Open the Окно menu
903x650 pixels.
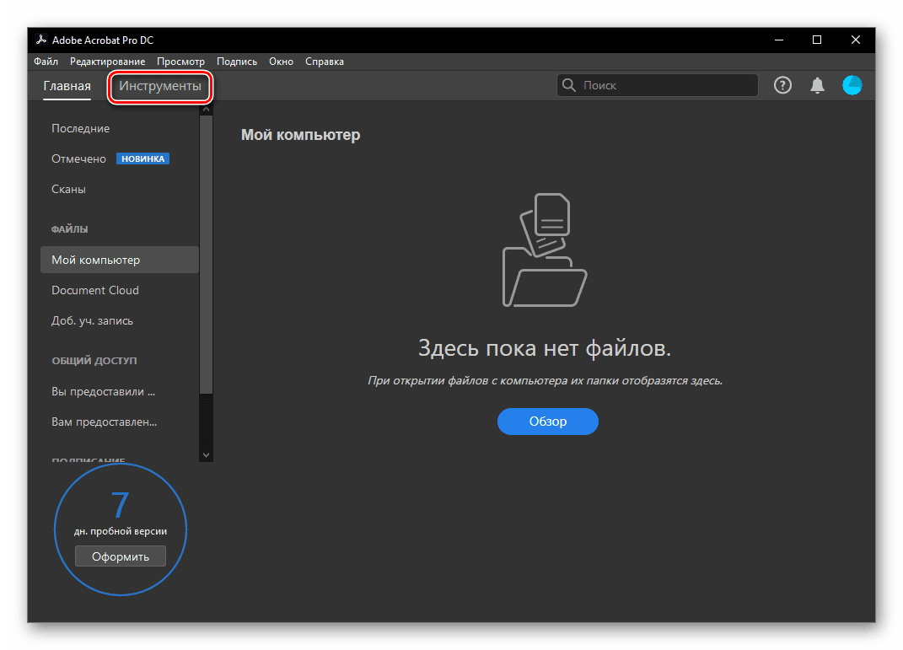(281, 62)
